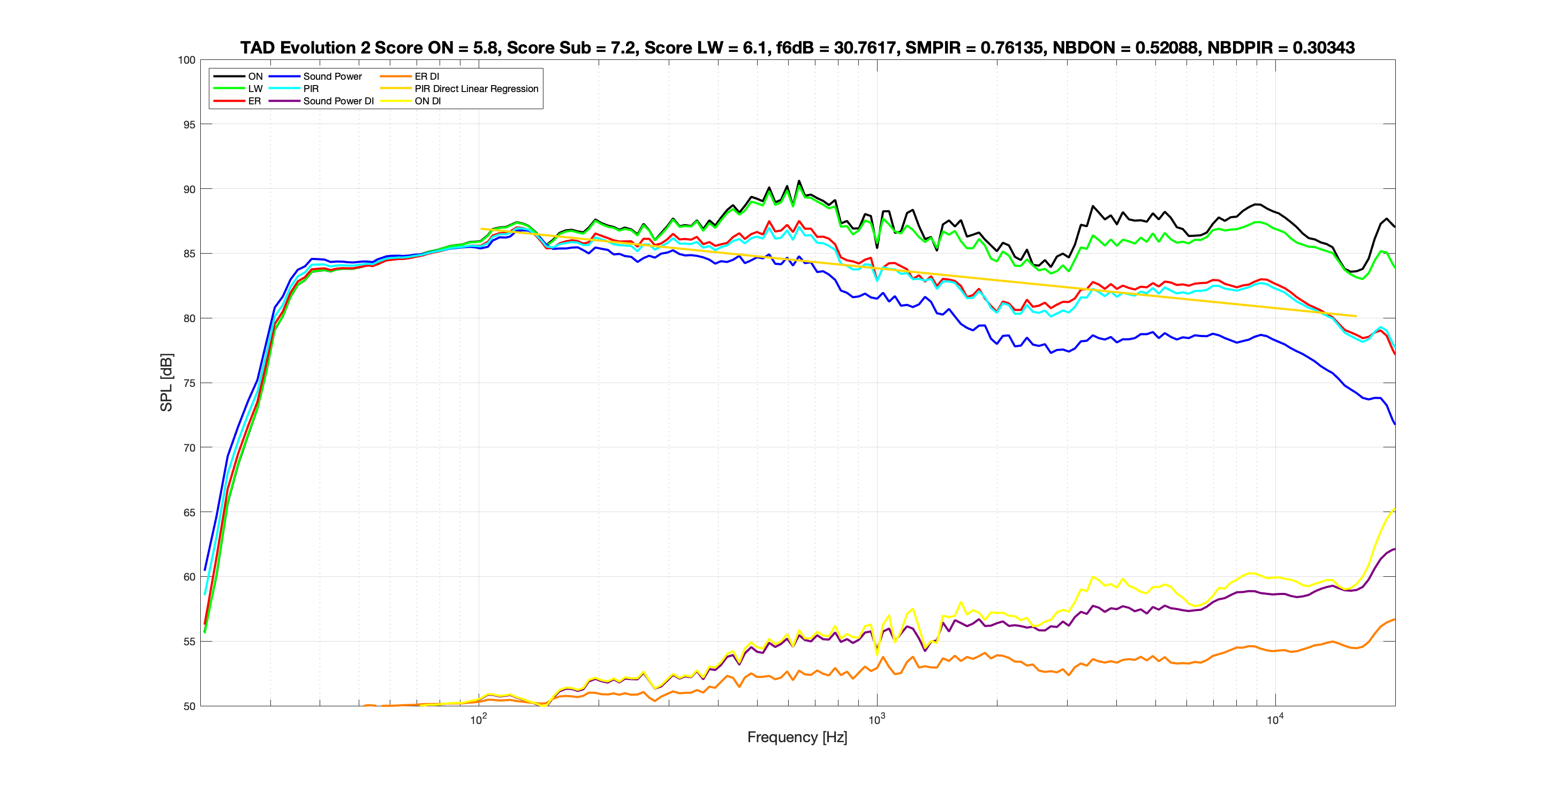Click the ON legend entry
The width and height of the screenshot is (1542, 793).
(x=238, y=77)
